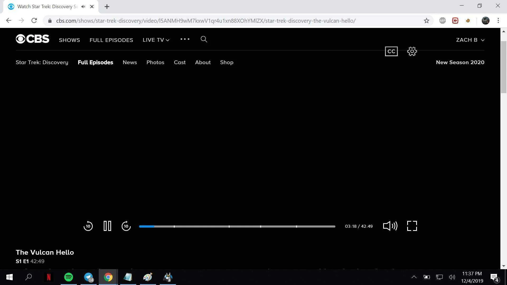Open the Action Center notifications
The image size is (507, 285).
(x=494, y=277)
